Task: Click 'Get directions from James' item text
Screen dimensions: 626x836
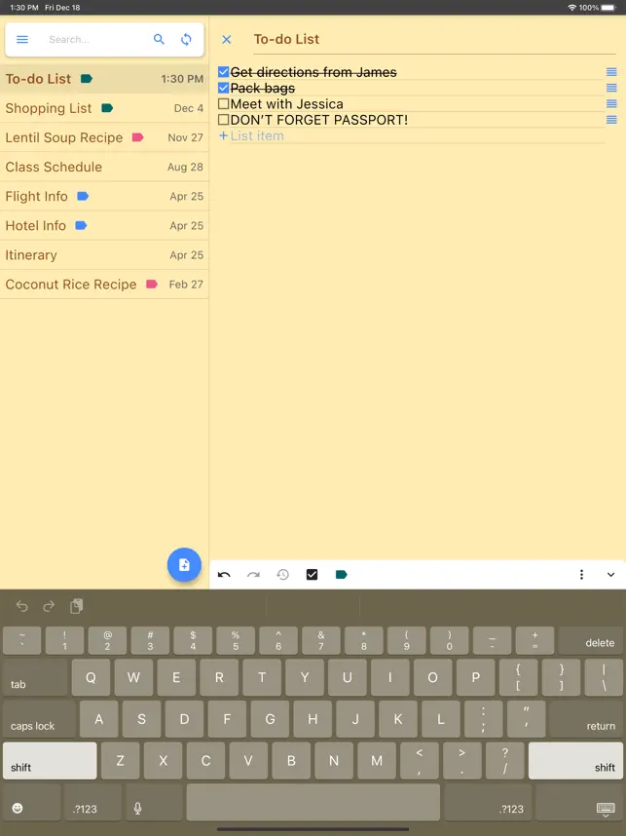Action: [x=313, y=72]
